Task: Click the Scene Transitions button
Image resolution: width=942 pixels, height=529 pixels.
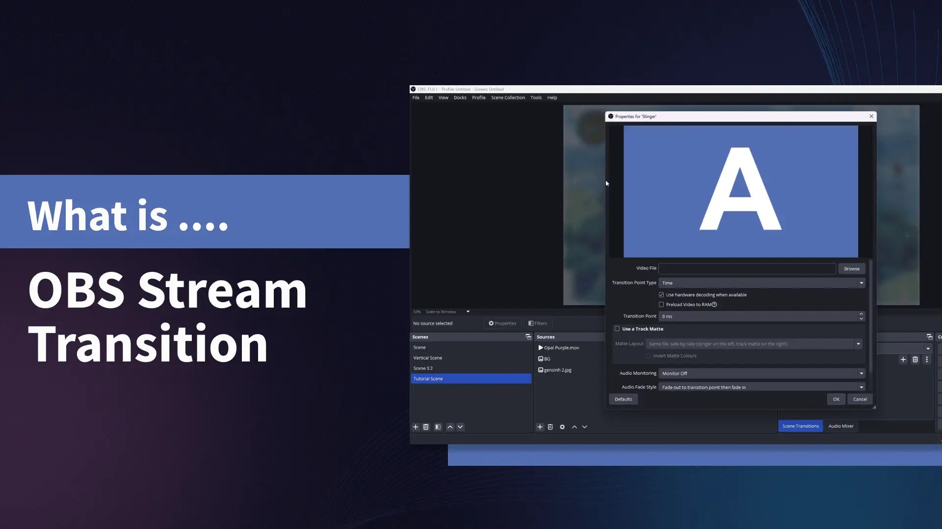Action: tap(800, 426)
